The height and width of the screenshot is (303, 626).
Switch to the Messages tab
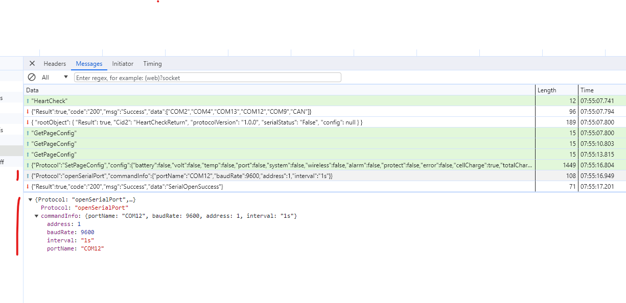click(89, 64)
